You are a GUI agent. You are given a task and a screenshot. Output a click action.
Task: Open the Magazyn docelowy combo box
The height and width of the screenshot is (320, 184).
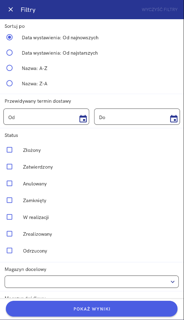tap(92, 282)
